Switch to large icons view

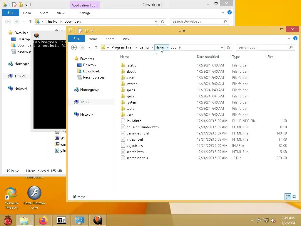294,197
